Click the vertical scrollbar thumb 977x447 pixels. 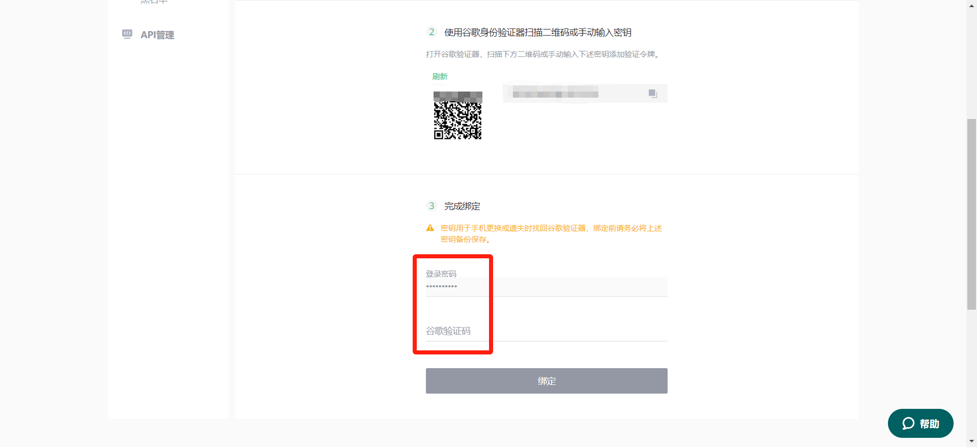coord(971,214)
